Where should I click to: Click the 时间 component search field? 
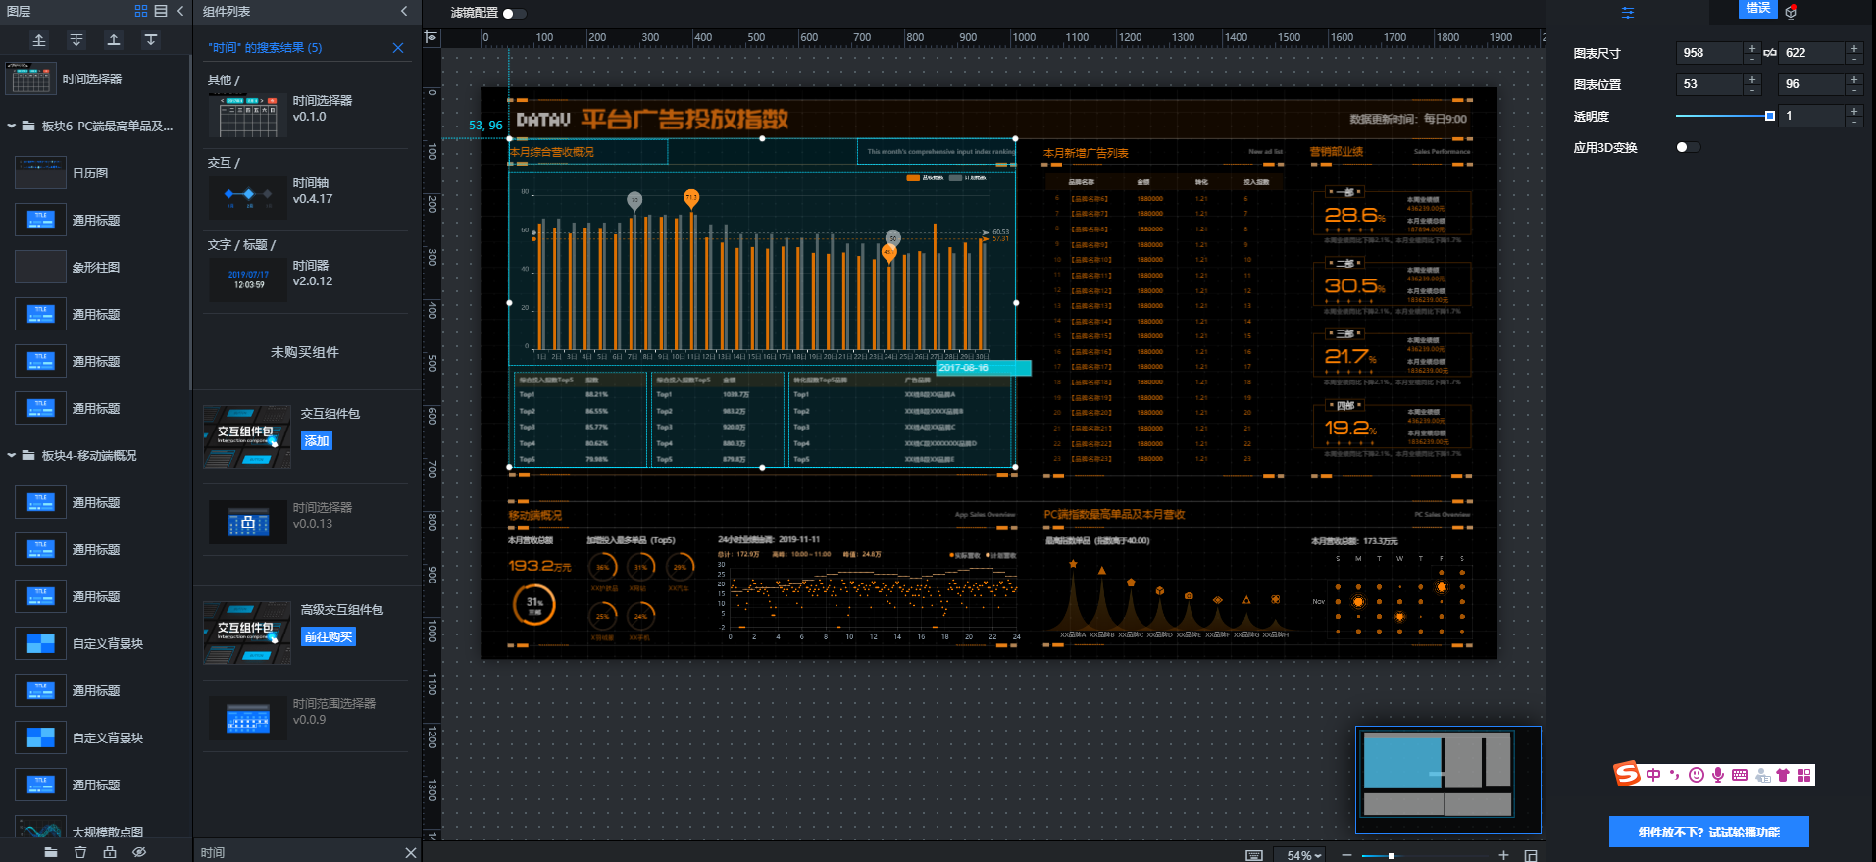(299, 852)
